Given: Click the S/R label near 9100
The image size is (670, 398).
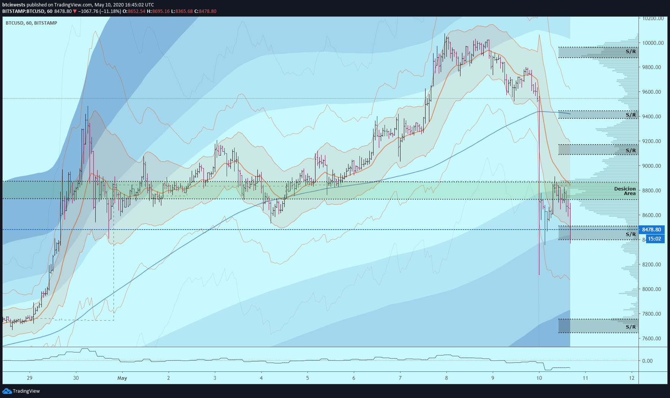Looking at the screenshot, I should click(x=631, y=150).
